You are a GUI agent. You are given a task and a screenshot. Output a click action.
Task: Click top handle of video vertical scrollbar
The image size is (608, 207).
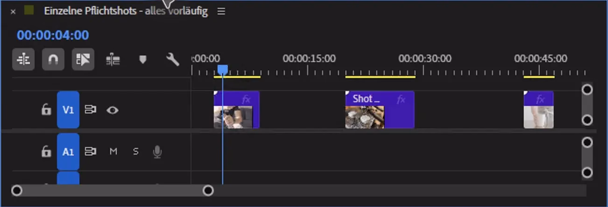(587, 89)
